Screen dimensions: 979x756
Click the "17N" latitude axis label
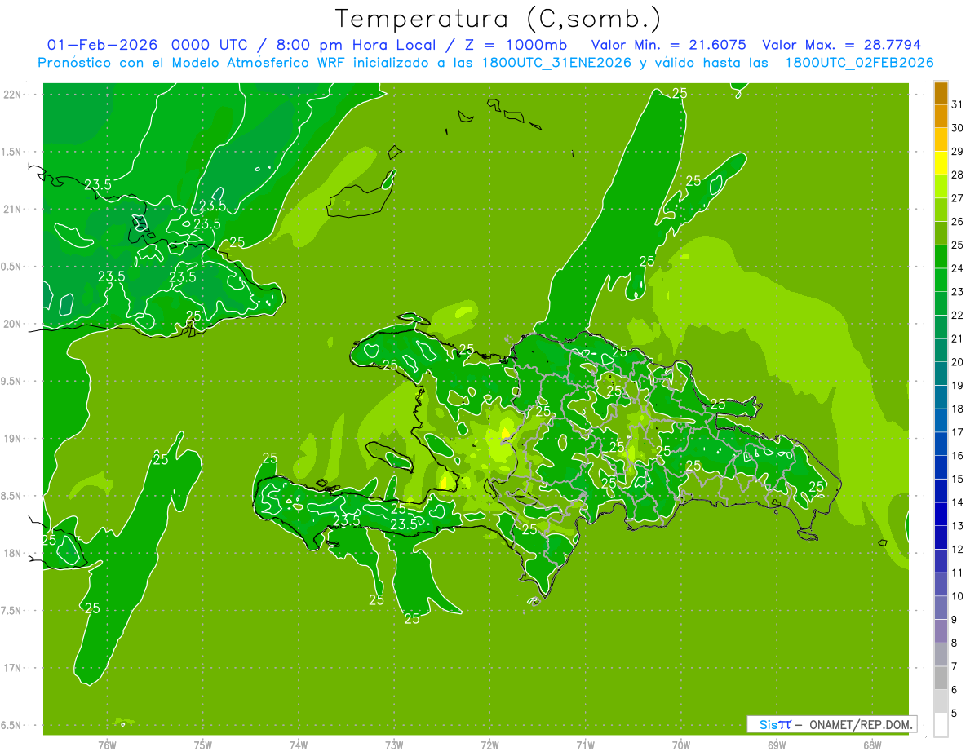(x=14, y=668)
